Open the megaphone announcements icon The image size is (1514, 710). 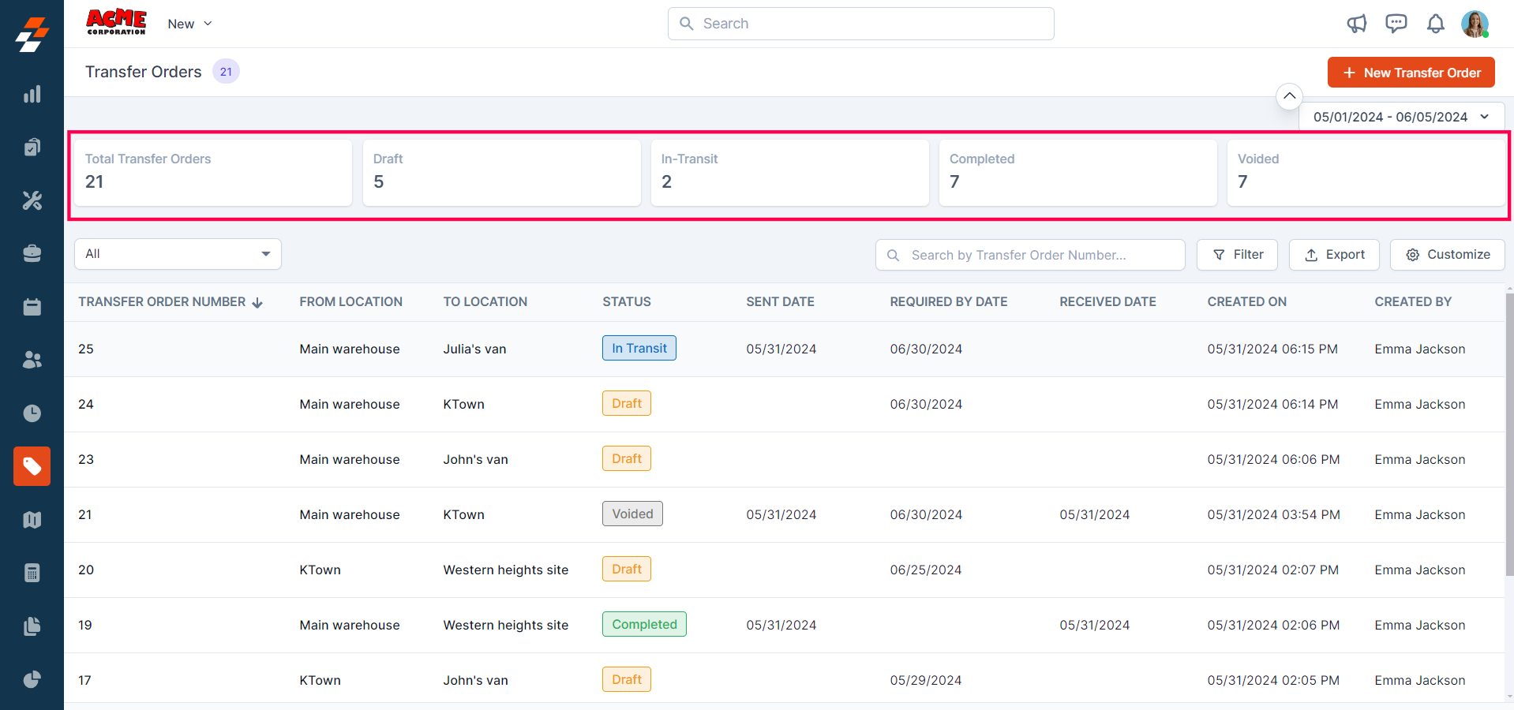(x=1356, y=24)
